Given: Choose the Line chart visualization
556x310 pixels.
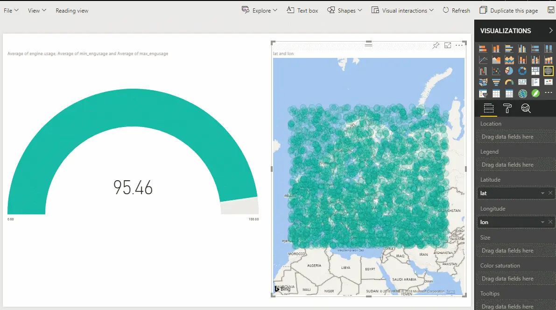Looking at the screenshot, I should [x=483, y=60].
